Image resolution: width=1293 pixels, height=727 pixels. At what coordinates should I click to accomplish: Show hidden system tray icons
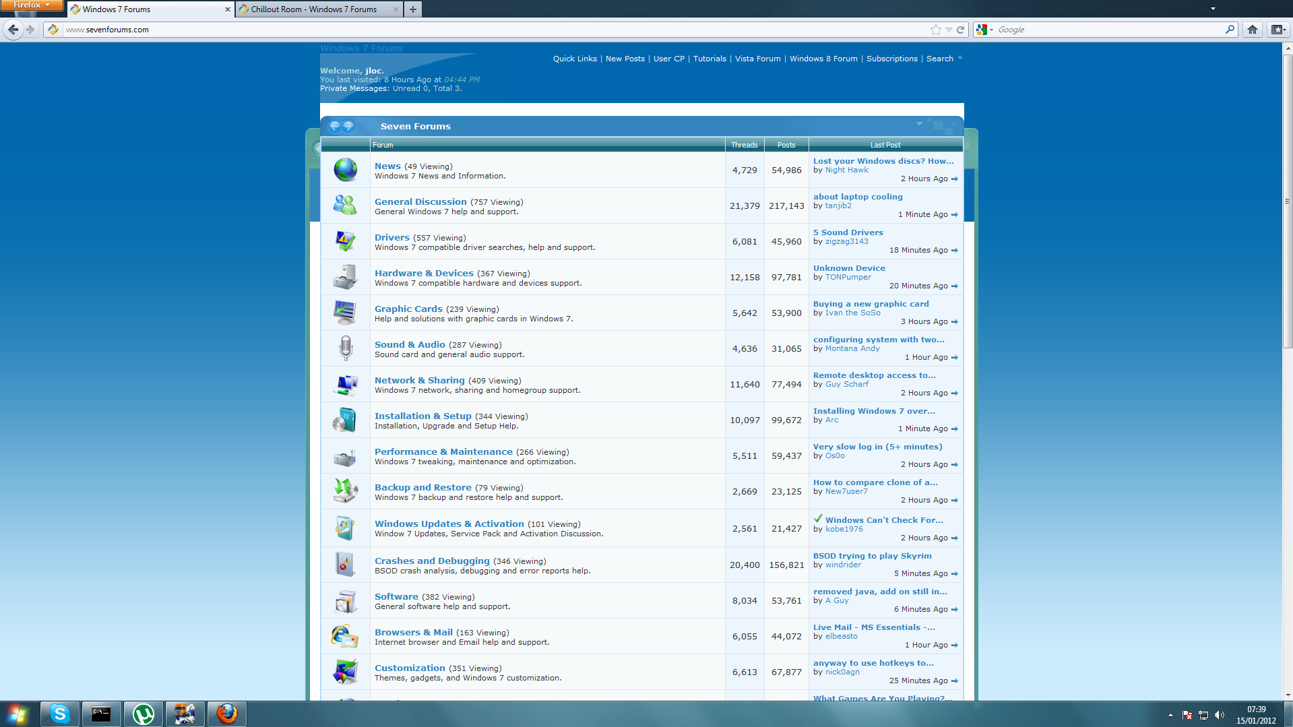[x=1170, y=715]
